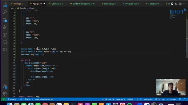
Task: Switch to the App.js tab
Action: [36, 4]
